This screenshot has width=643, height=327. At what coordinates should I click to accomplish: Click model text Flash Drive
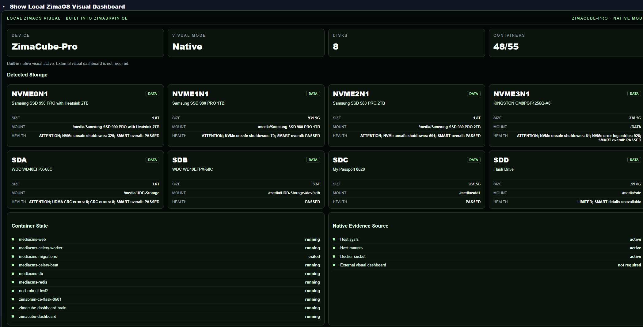(x=504, y=169)
